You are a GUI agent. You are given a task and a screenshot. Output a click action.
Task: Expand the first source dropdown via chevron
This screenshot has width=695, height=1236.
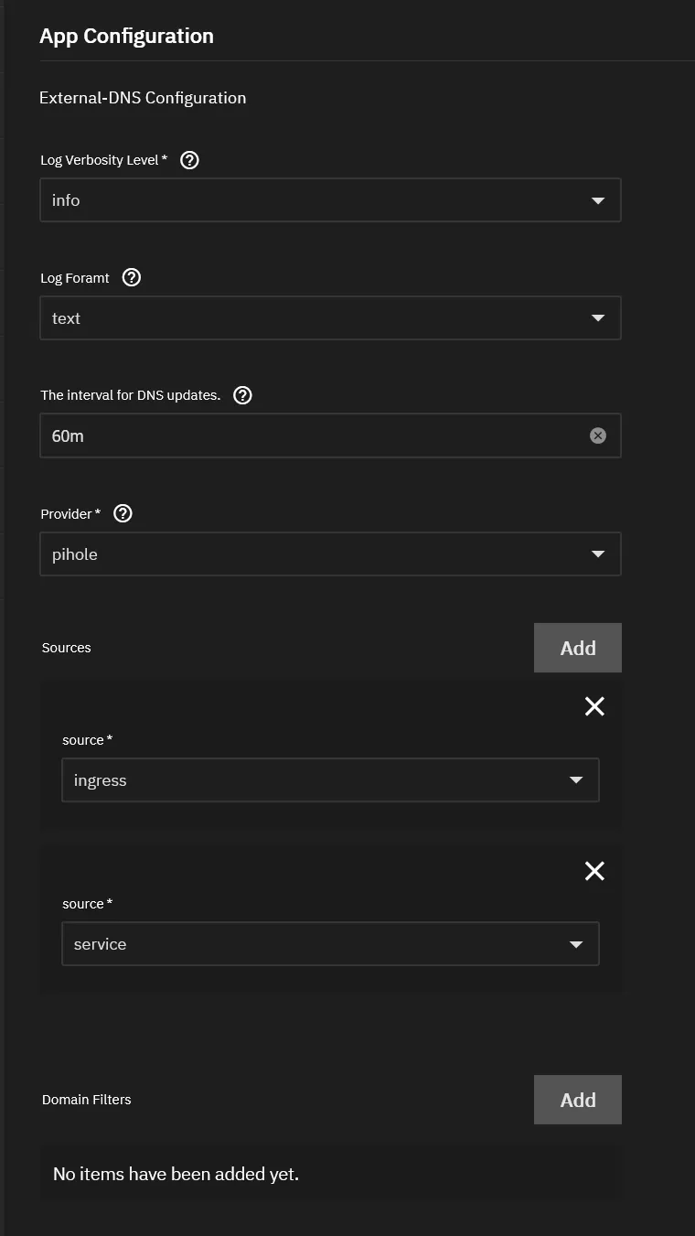coord(575,779)
